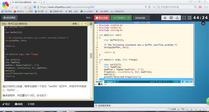Open the yellow folder bookmark
209x112 pixels.
click(x=29, y=11)
